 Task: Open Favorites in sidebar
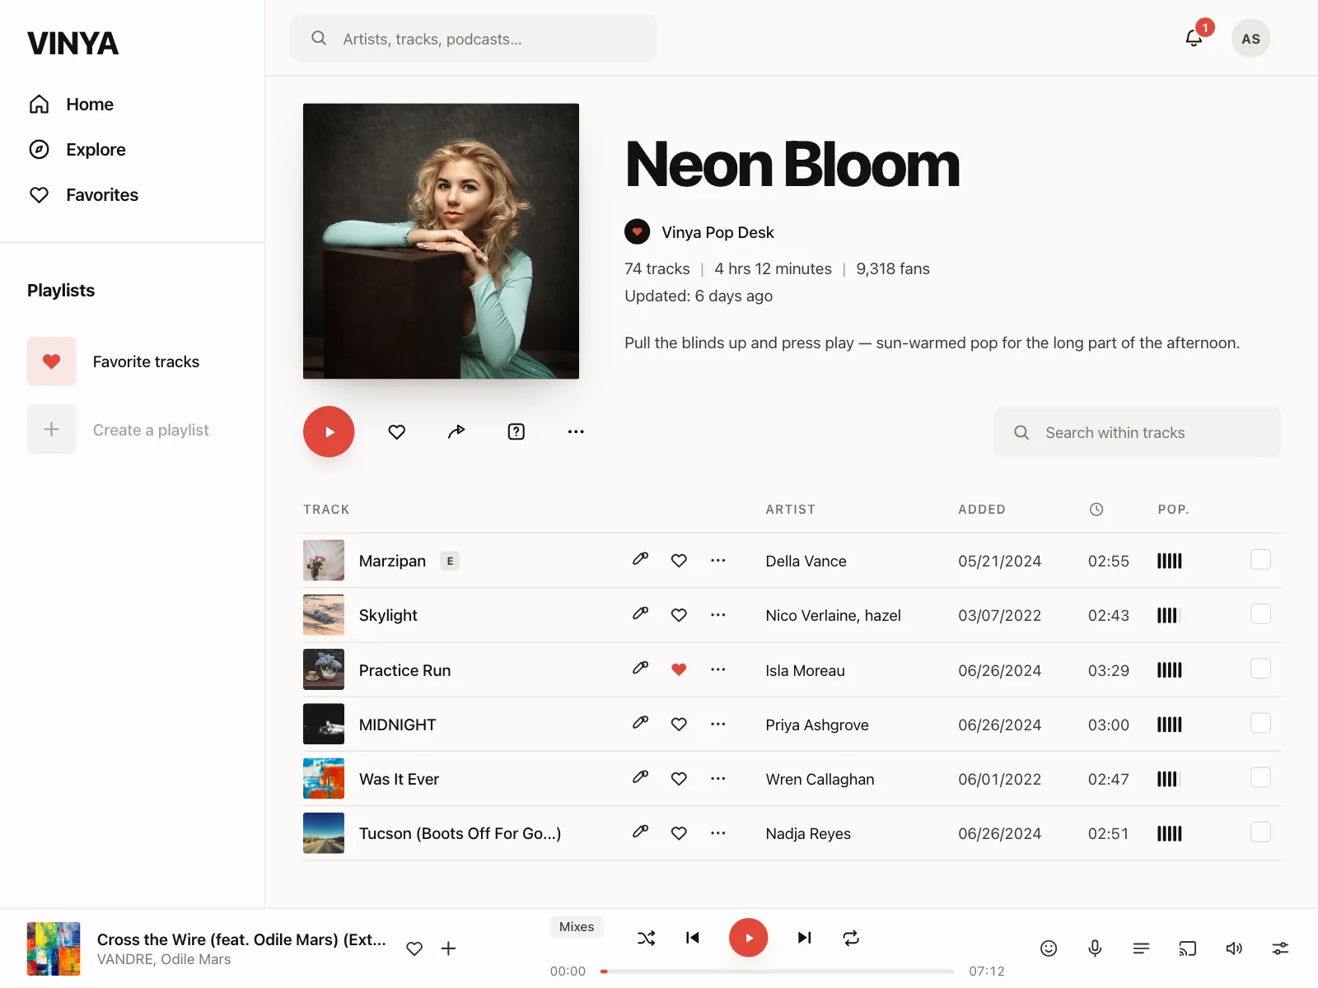(x=83, y=195)
